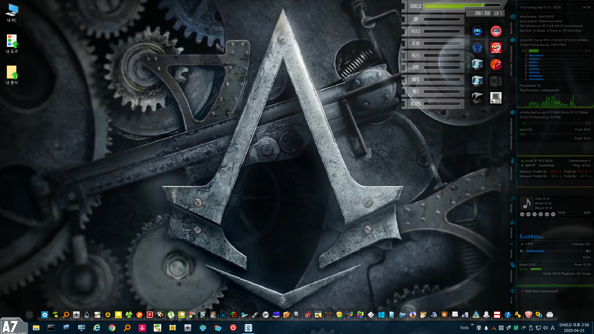The width and height of the screenshot is (594, 334).
Task: Open the pink monitor taskbar icon
Action: click(142, 328)
